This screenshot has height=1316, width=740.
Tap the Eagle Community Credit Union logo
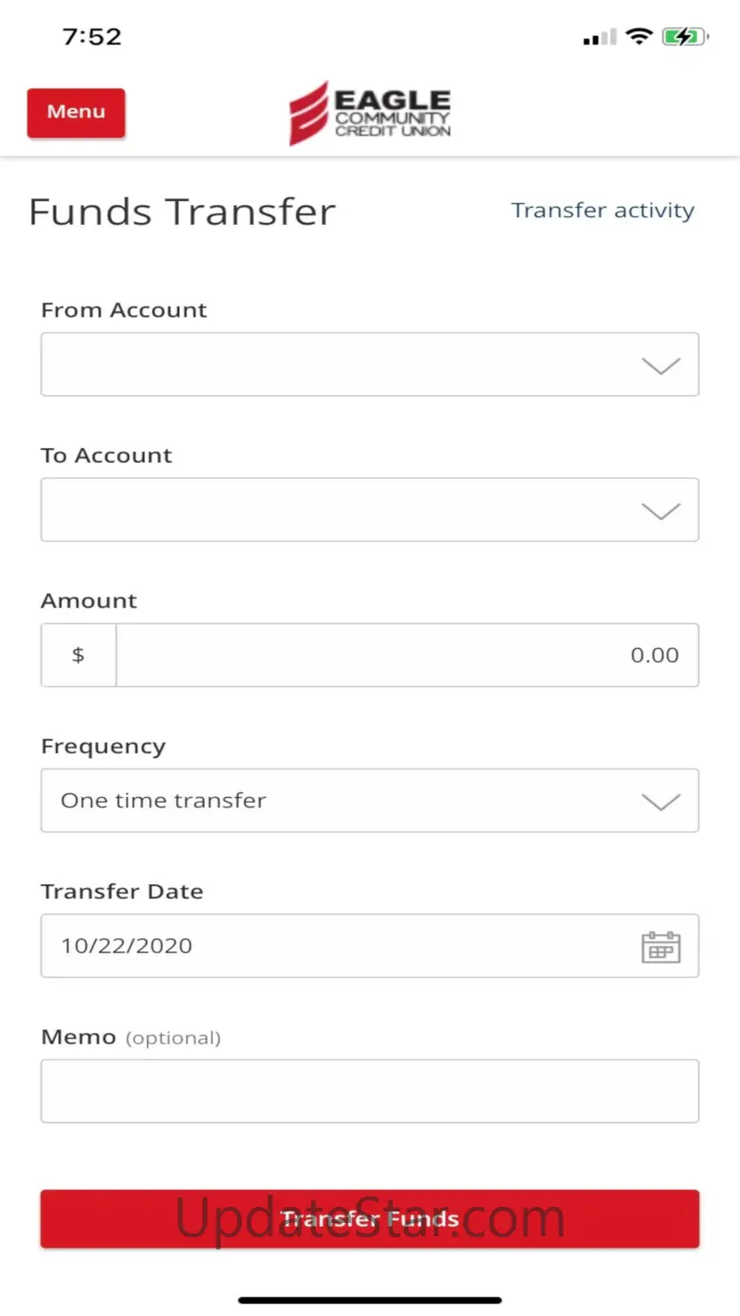coord(370,113)
